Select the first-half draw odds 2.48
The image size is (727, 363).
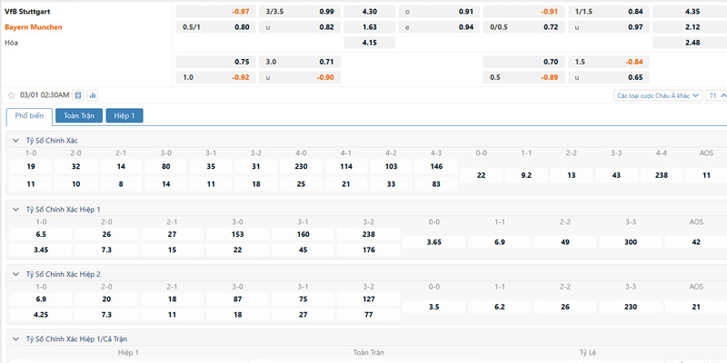pos(690,43)
